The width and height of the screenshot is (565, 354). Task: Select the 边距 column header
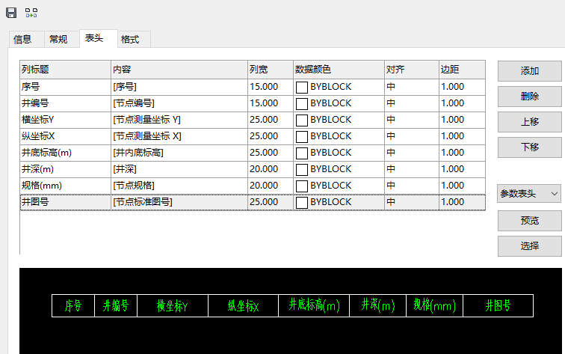tap(463, 70)
